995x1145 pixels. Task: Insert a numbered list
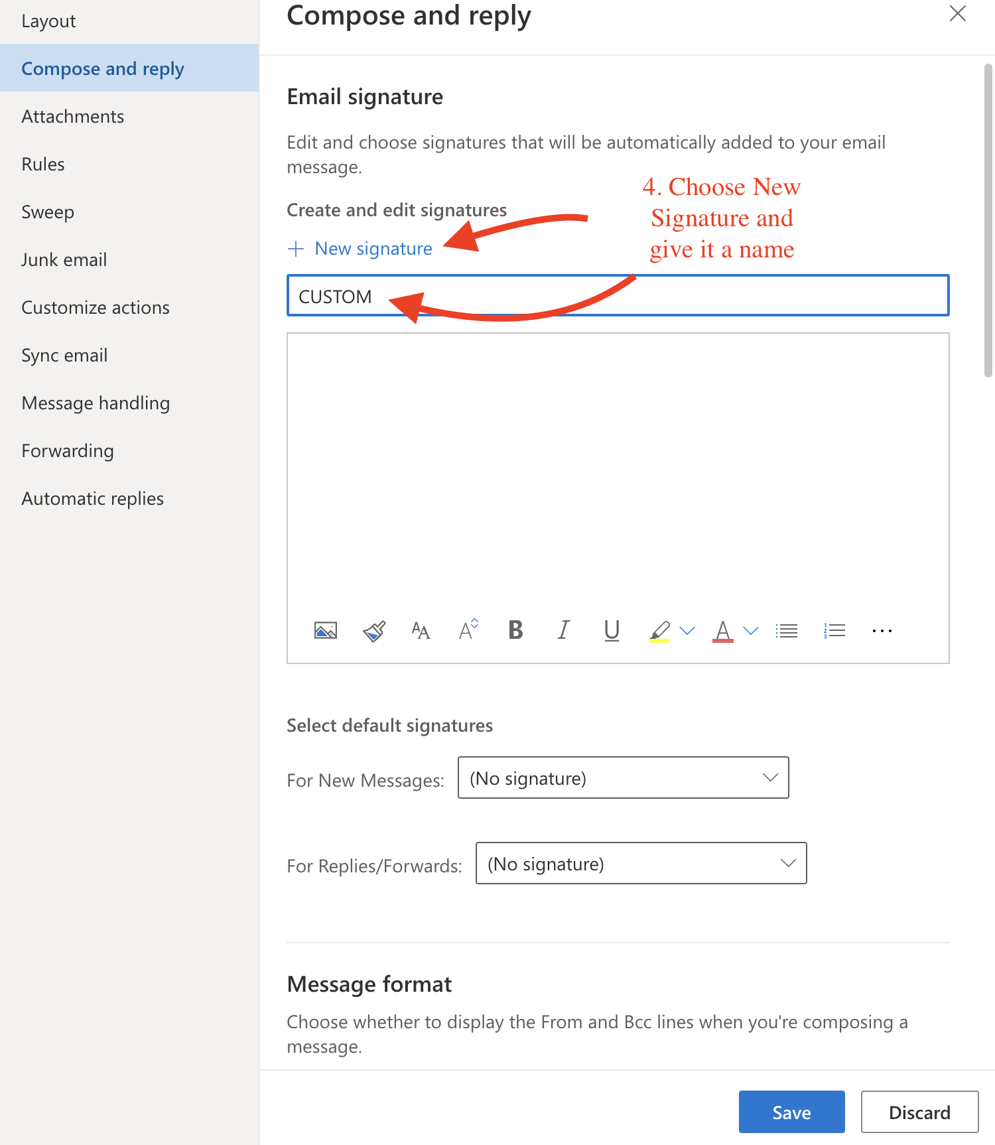(x=834, y=630)
